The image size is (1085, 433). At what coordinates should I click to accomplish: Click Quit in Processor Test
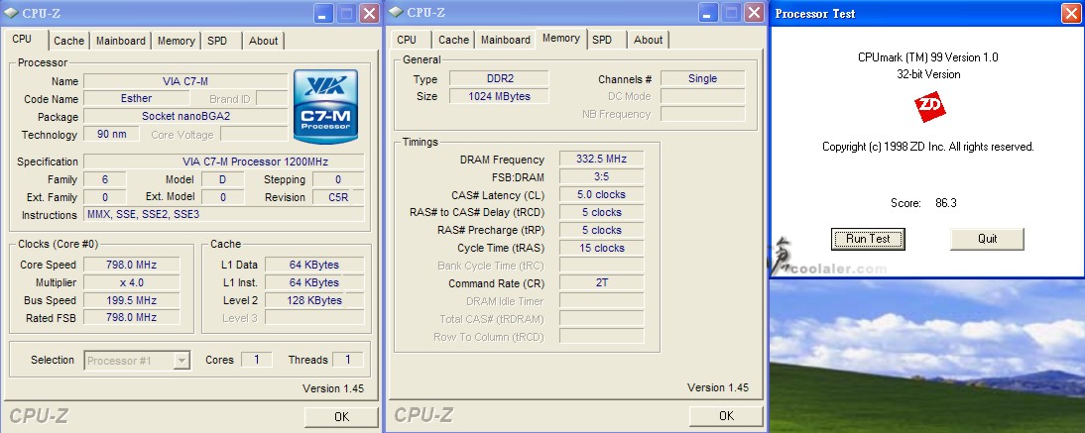(x=988, y=239)
